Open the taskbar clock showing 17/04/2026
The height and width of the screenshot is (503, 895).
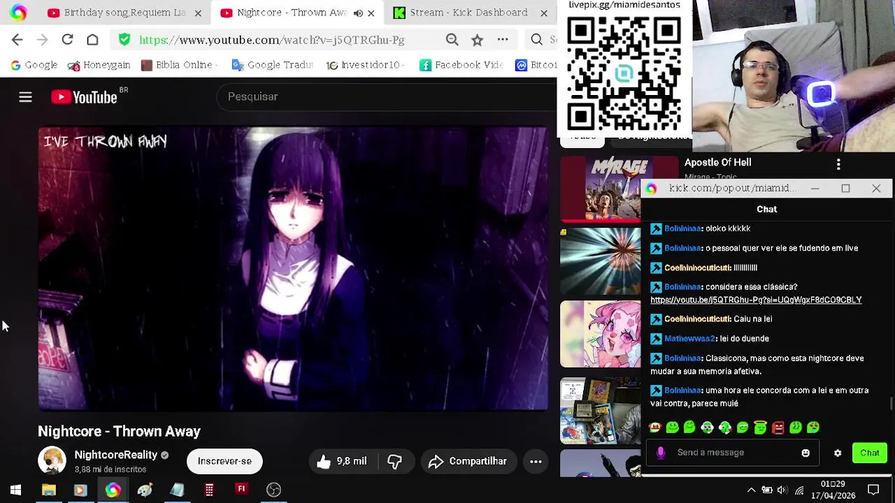pyautogui.click(x=833, y=490)
